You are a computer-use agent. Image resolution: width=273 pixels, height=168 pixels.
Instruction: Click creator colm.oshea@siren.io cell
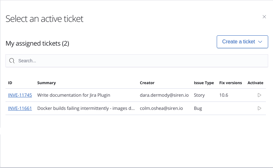[161, 108]
